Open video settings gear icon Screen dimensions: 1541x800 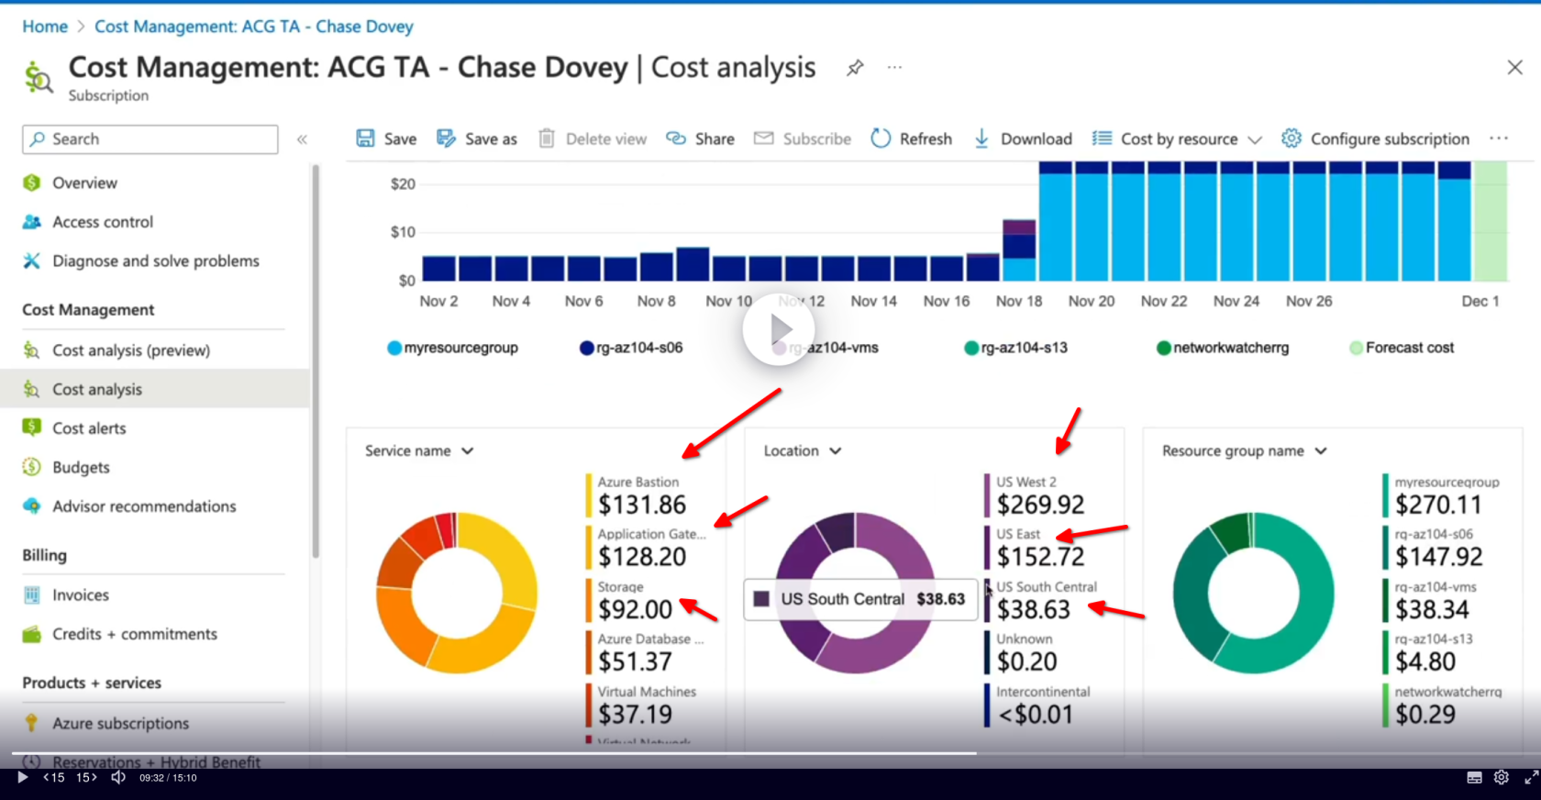(x=1501, y=778)
